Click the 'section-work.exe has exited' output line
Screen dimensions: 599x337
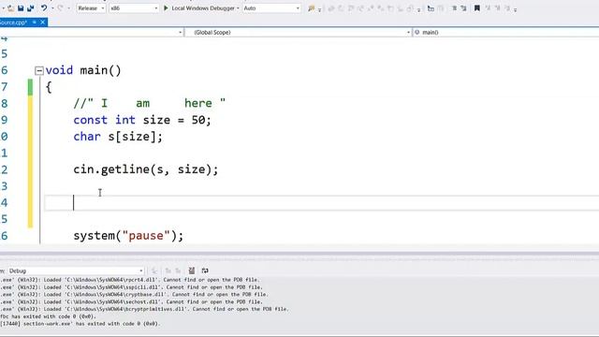[80, 324]
